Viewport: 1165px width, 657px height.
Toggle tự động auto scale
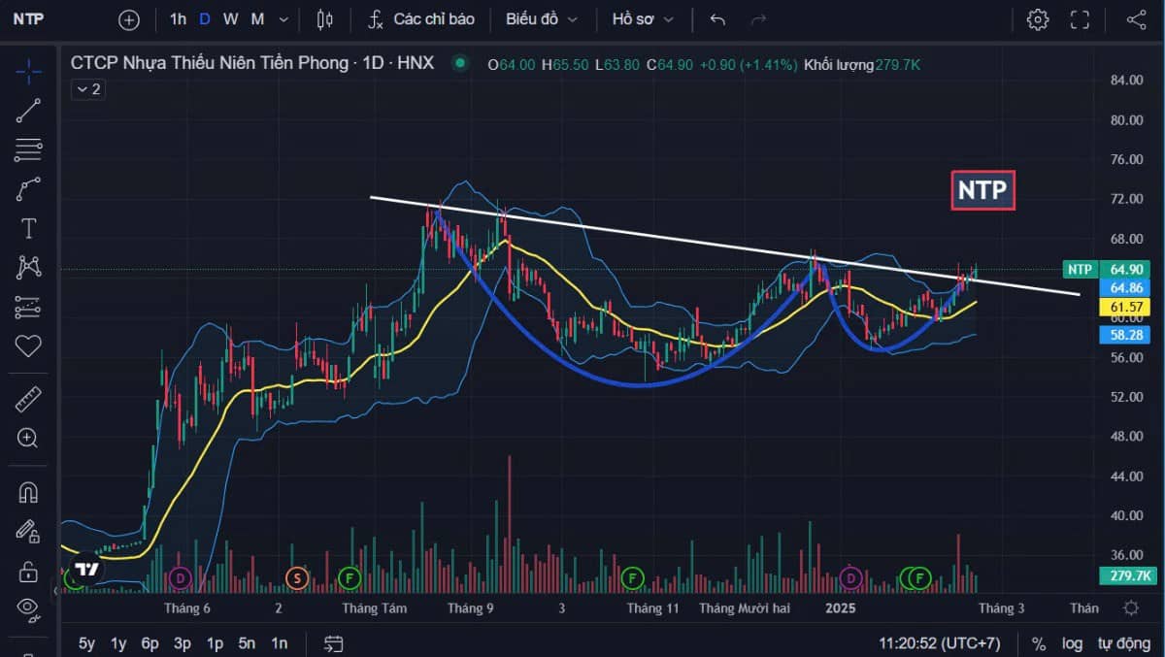[1123, 643]
